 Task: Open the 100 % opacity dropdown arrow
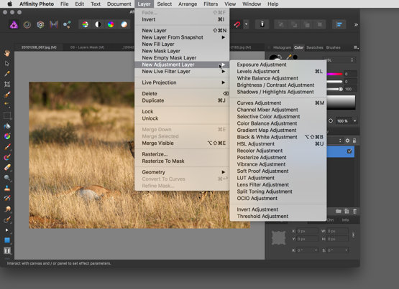coord(354,121)
